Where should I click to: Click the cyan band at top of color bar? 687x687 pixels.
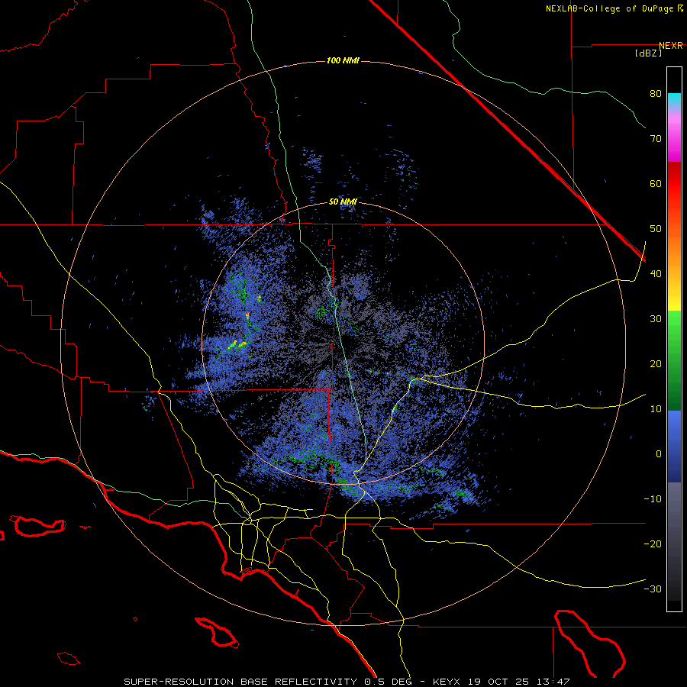pyautogui.click(x=674, y=100)
